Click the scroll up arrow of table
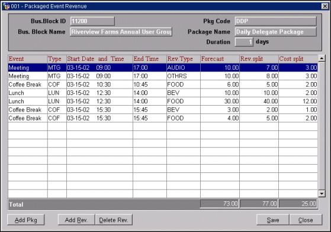The image size is (331, 232). point(322,58)
